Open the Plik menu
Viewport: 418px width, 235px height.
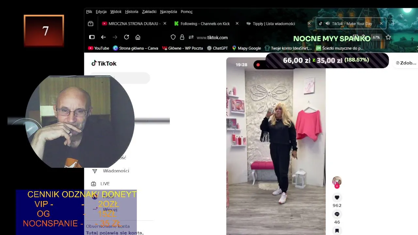click(x=89, y=12)
